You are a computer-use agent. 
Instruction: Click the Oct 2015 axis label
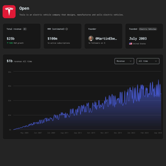[91, 133]
